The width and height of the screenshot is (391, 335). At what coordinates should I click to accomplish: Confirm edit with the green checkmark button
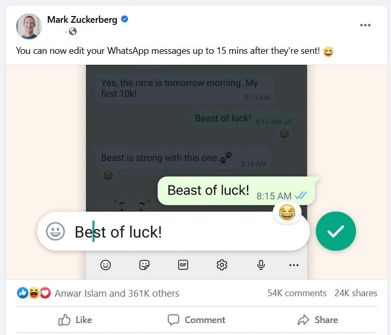(336, 231)
